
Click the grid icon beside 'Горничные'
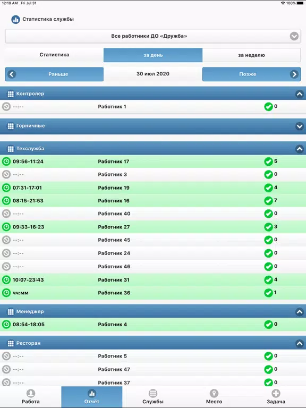click(11, 126)
